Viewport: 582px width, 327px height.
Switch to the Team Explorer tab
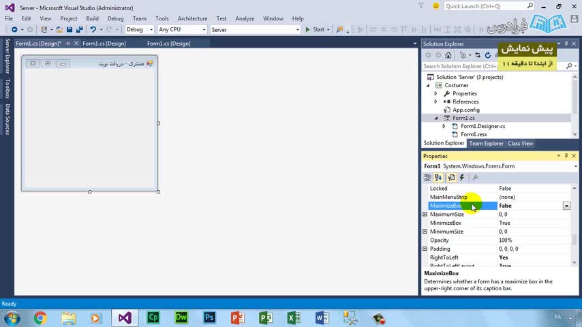(x=486, y=143)
